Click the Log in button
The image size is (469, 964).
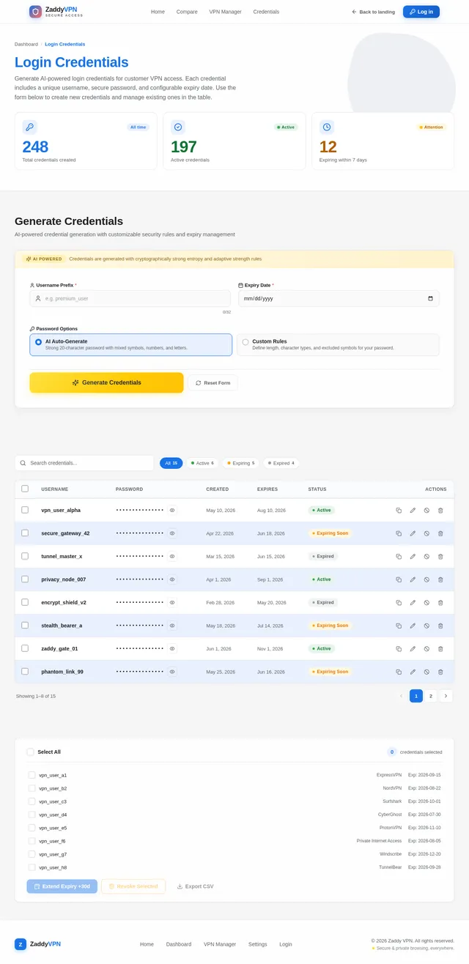(x=421, y=12)
